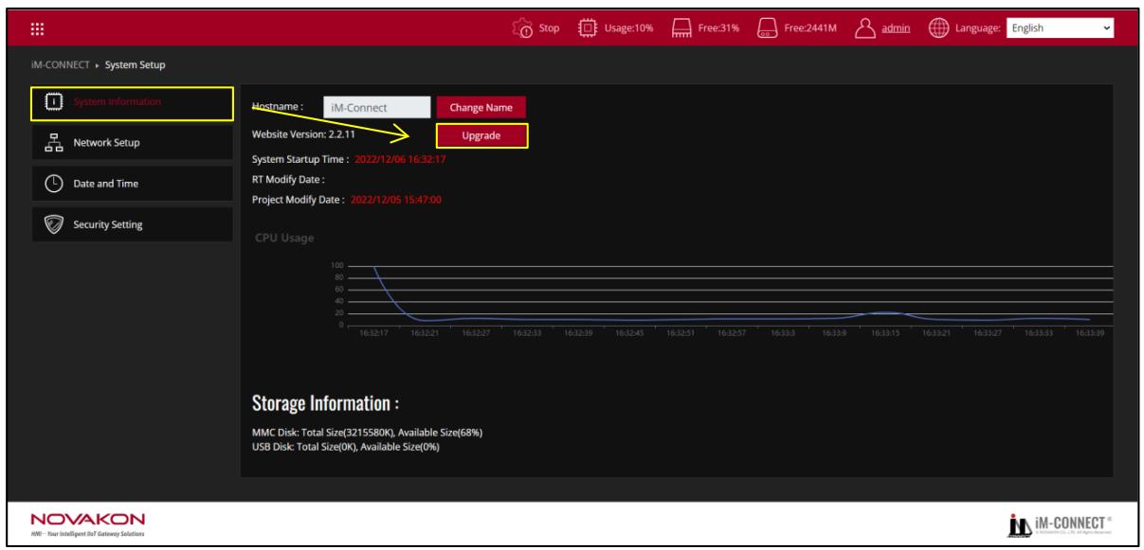Open the app grid menu icon
Image resolution: width=1144 pixels, height=550 pixels.
[37, 28]
